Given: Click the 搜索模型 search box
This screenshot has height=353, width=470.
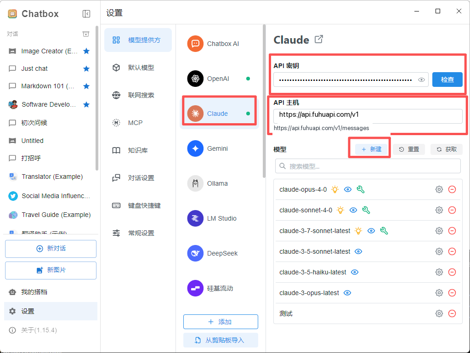Looking at the screenshot, I should point(368,166).
